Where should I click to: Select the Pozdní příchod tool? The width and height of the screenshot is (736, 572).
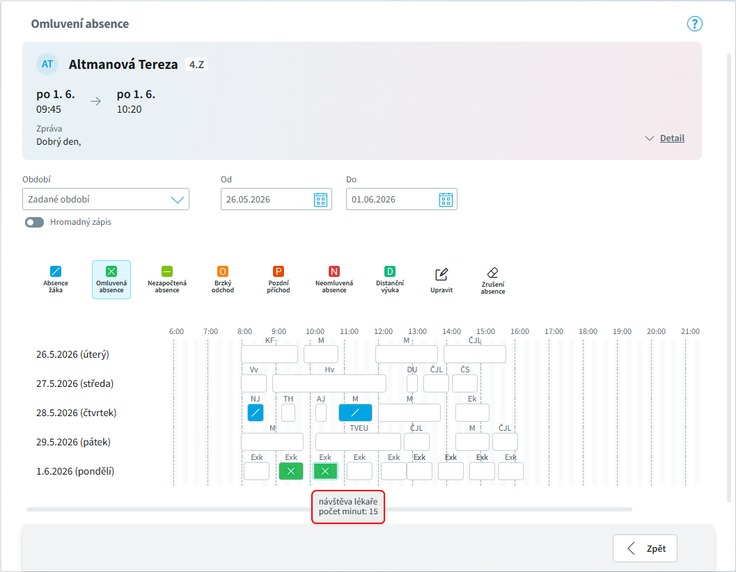tap(279, 280)
